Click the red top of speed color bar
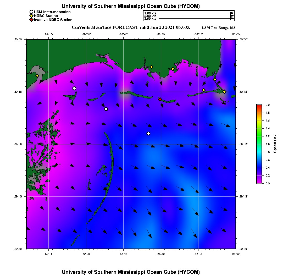 tap(259, 106)
